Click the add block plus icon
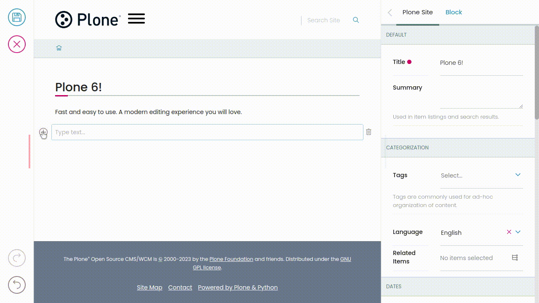 43,133
